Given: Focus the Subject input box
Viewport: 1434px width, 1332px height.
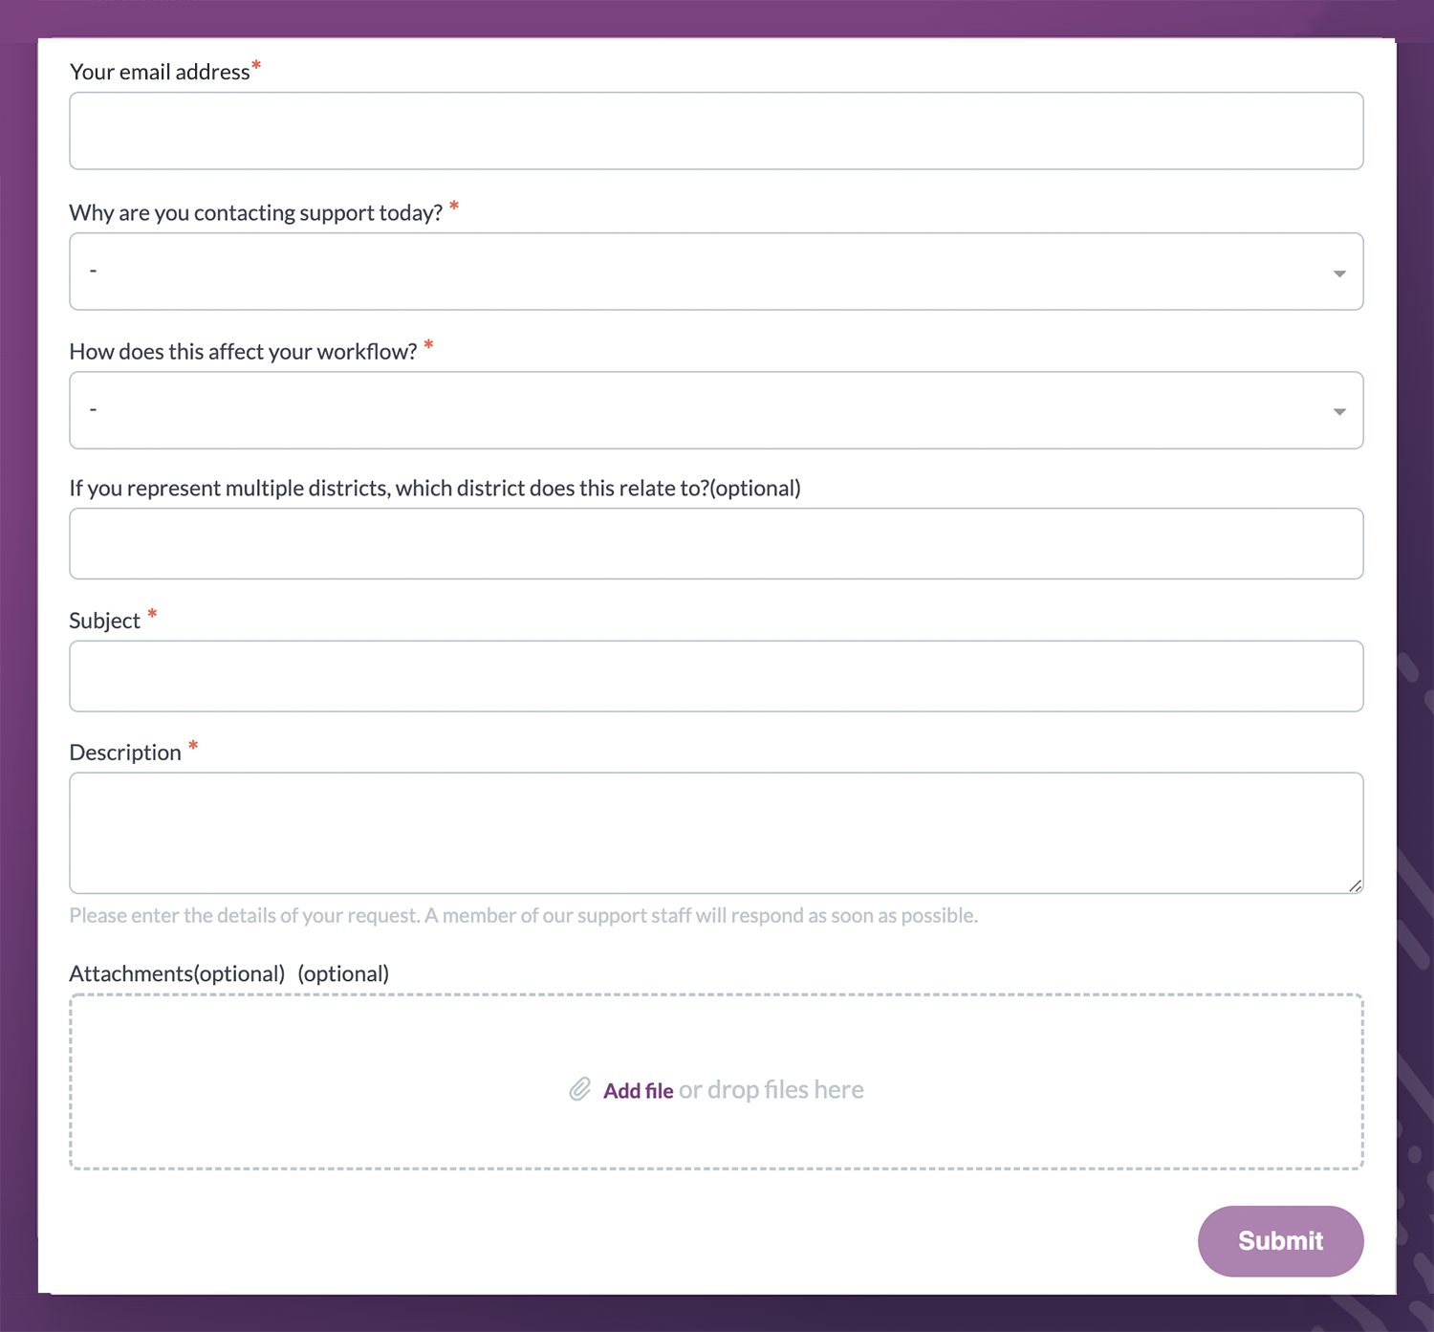Looking at the screenshot, I should (x=716, y=676).
